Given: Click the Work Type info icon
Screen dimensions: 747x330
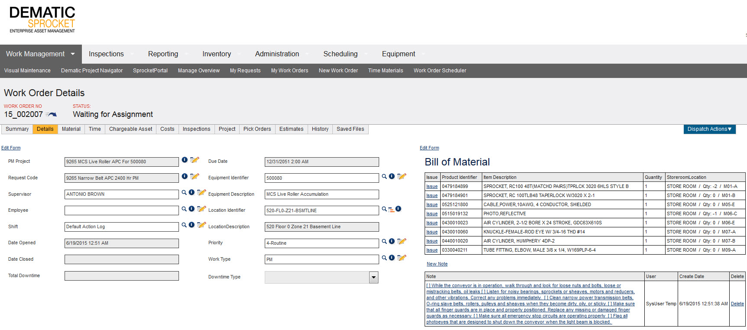Looking at the screenshot, I should click(x=392, y=258).
